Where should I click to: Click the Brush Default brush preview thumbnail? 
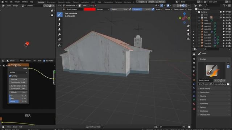coord(212,71)
